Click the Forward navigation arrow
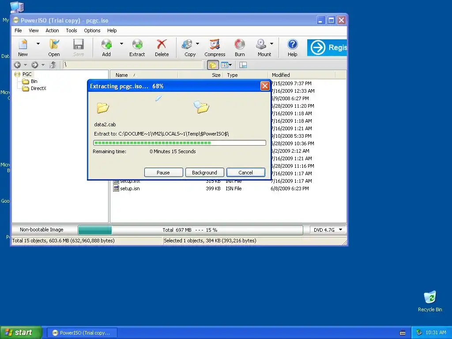The height and width of the screenshot is (339, 452). tap(35, 65)
